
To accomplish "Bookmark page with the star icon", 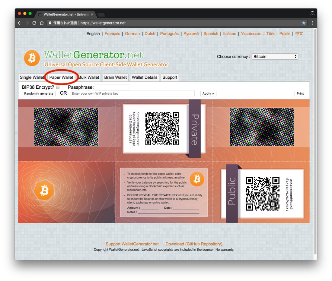I will (x=304, y=23).
